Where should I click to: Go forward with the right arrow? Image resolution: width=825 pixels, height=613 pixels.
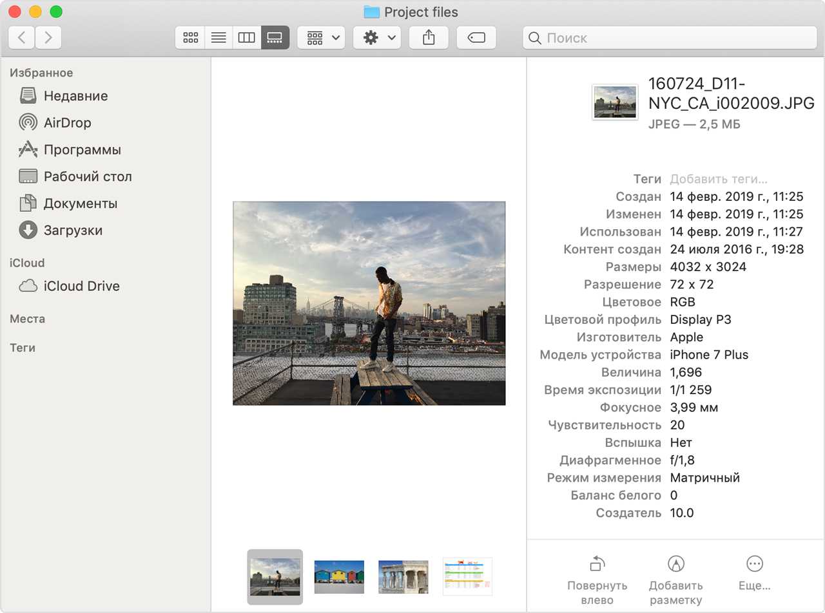pyautogui.click(x=48, y=38)
